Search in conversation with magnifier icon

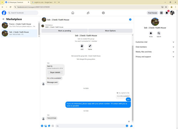click(x=159, y=33)
